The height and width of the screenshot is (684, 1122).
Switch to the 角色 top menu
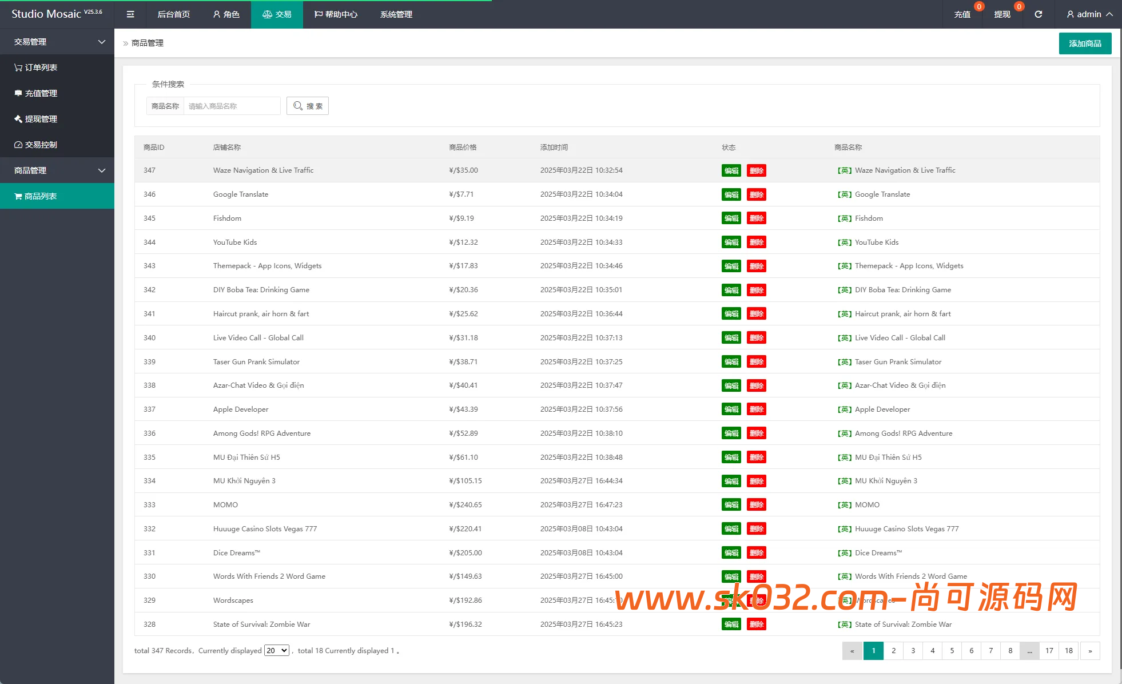[x=226, y=14]
